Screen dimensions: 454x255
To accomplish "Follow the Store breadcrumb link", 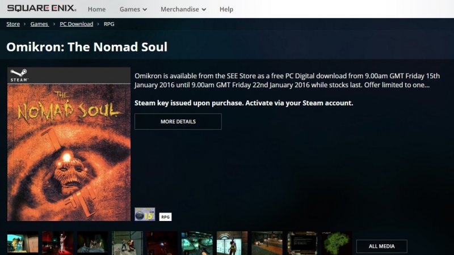I will pos(13,24).
